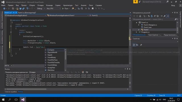
Task: Expand Form1.Designer.cs node in Solution Explorer
Action: 139,25
